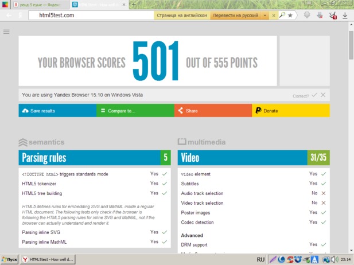The image size is (354, 265).
Task: Click the page vertical scrollbar thumb
Action: (351, 45)
